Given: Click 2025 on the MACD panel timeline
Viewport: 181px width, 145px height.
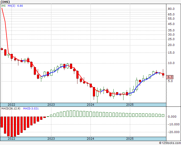Looking at the screenshot, I should (130, 139).
